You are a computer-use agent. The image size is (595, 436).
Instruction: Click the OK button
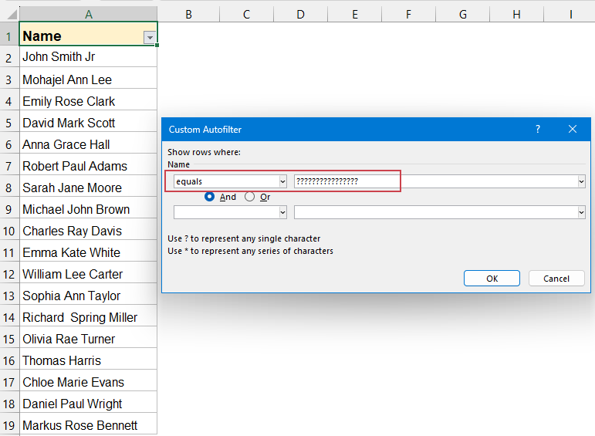[492, 279]
